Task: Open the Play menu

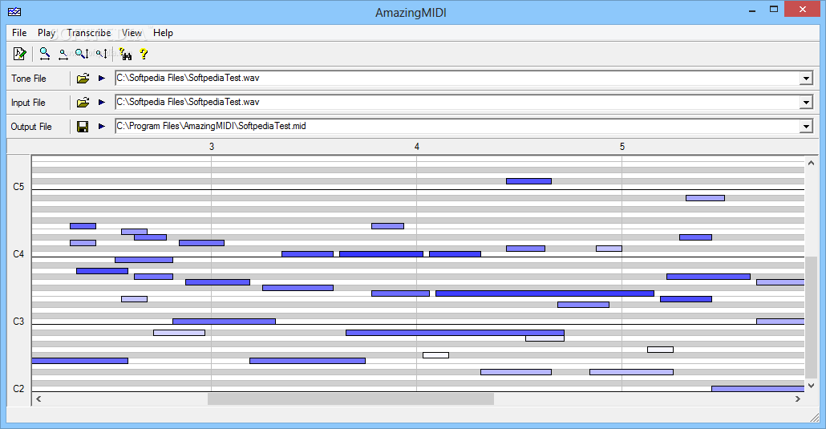Action: click(x=47, y=33)
